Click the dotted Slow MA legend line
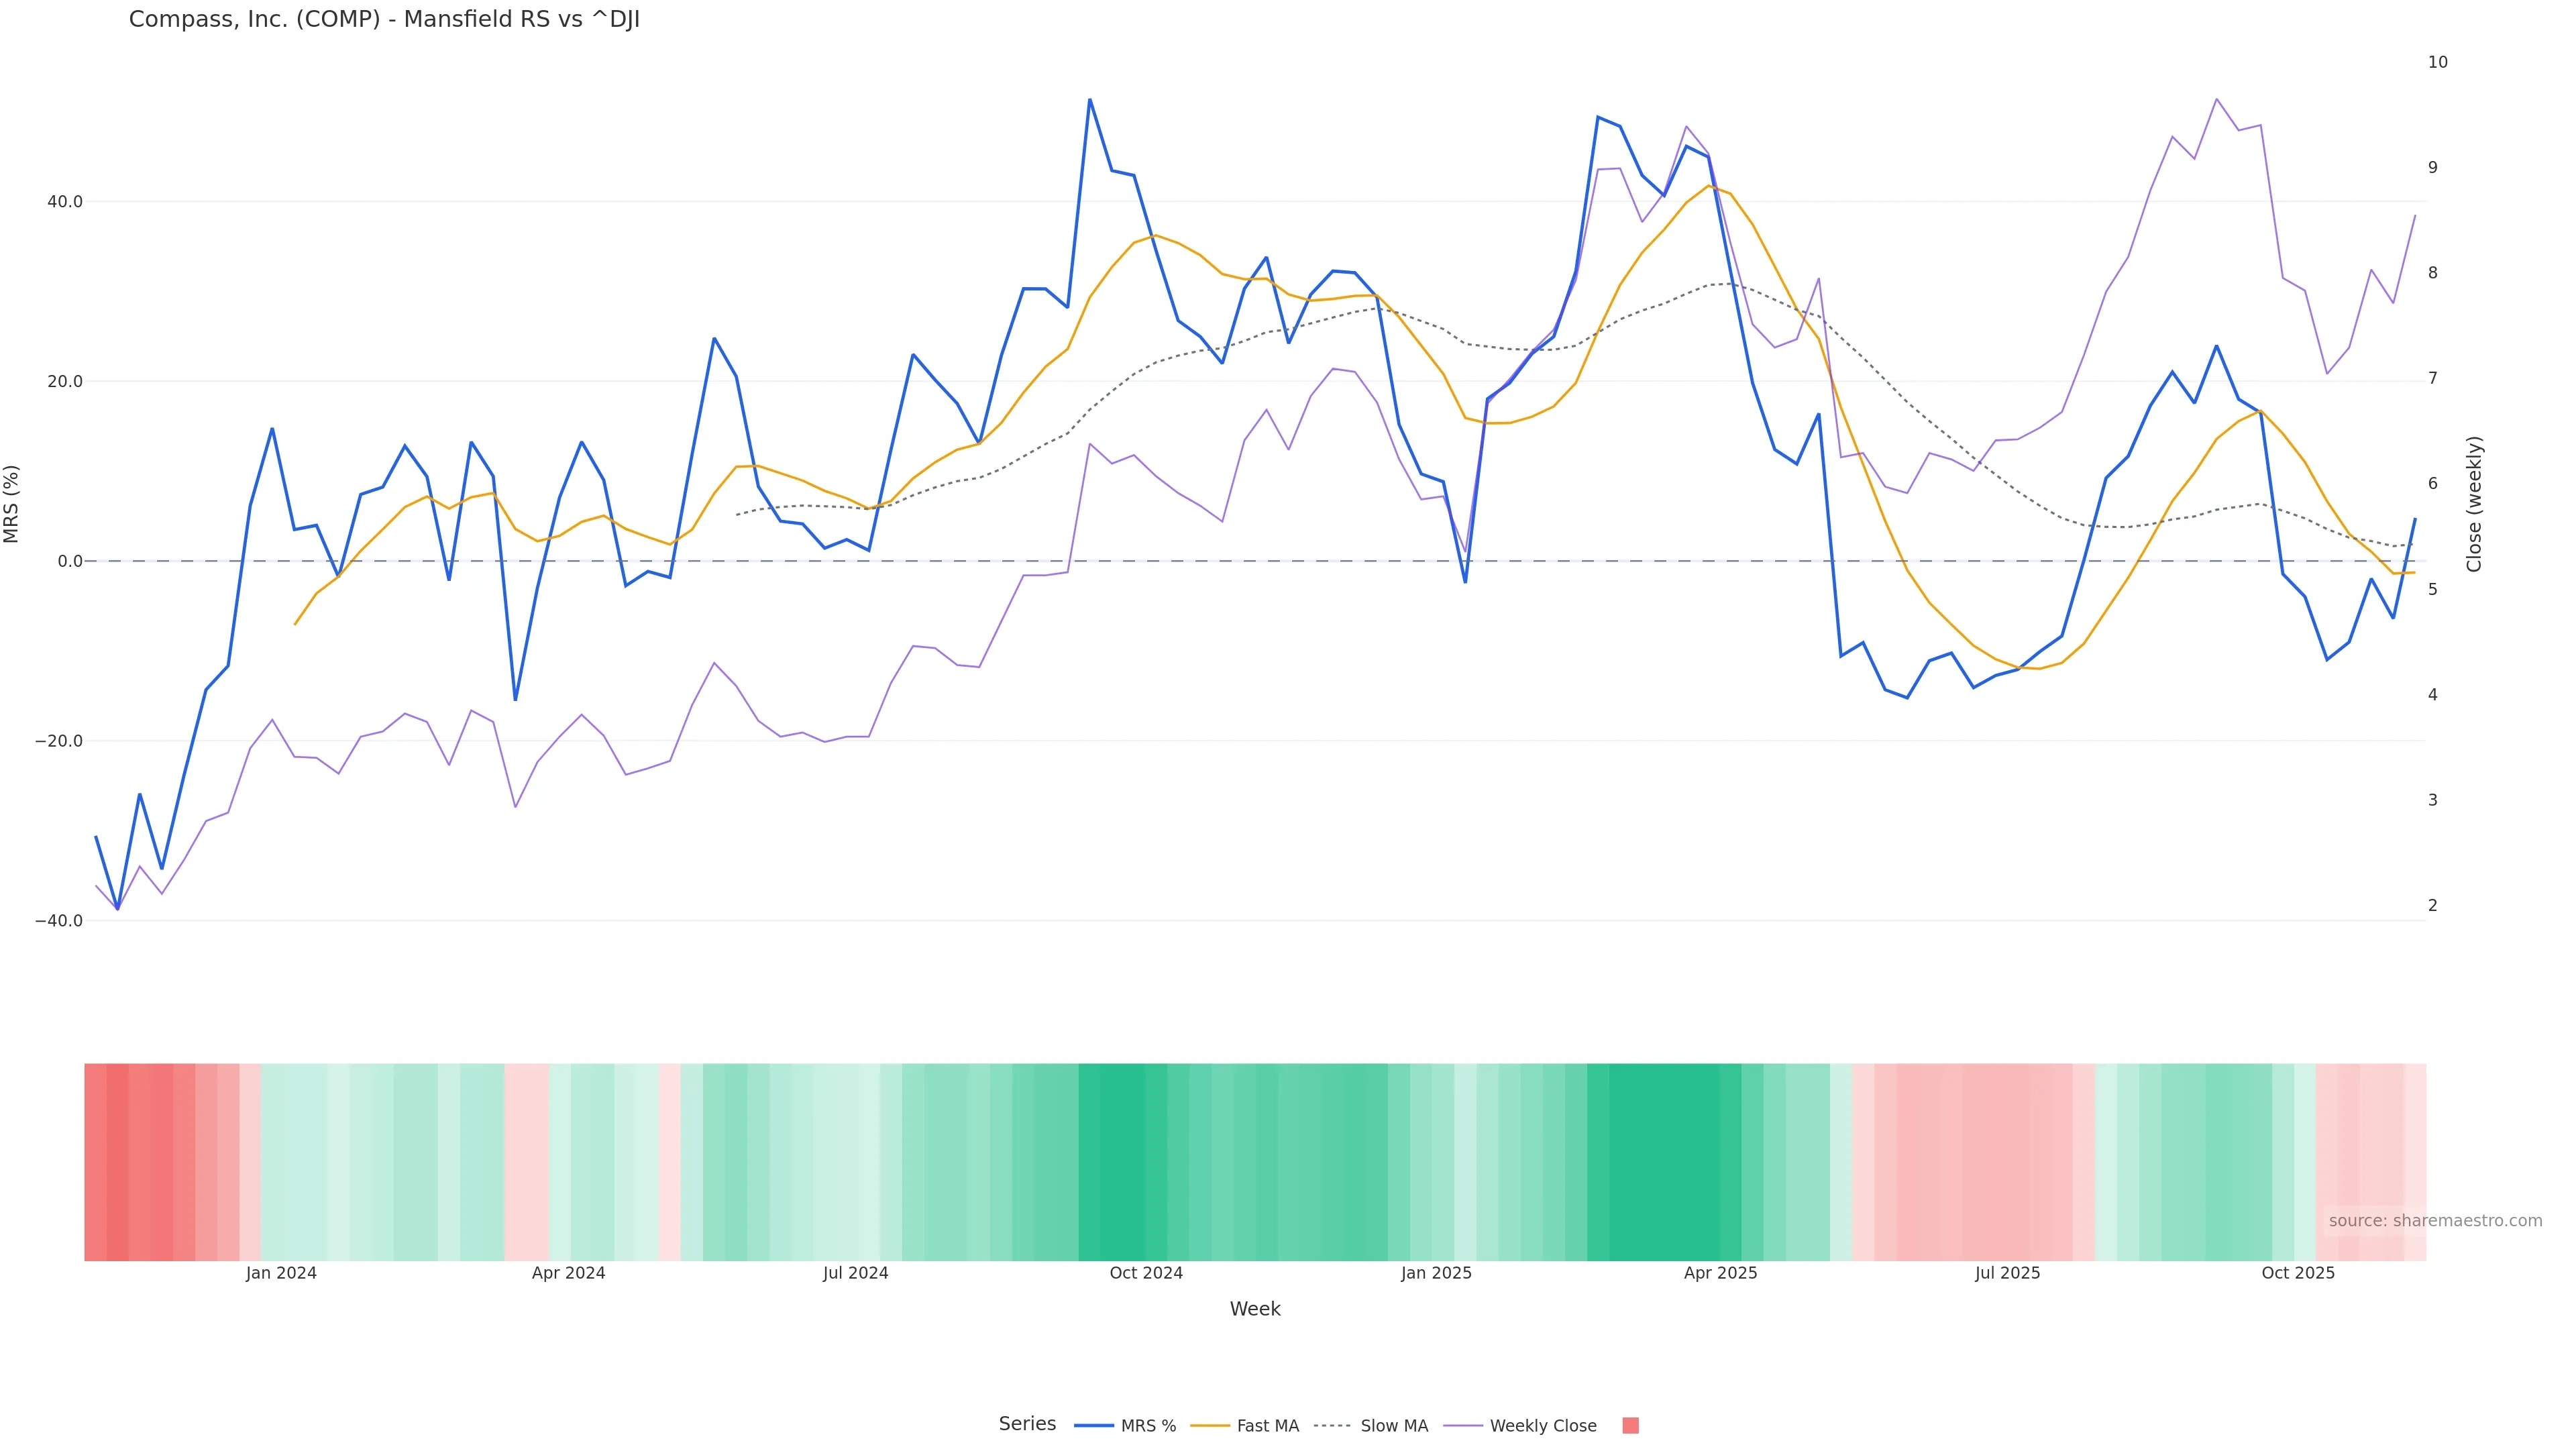This screenshot has width=2576, height=1449. [x=1332, y=1426]
